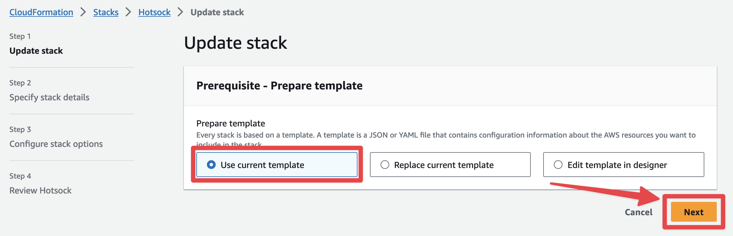Open the Hotsock breadcrumb link
The height and width of the screenshot is (236, 733).
click(154, 12)
